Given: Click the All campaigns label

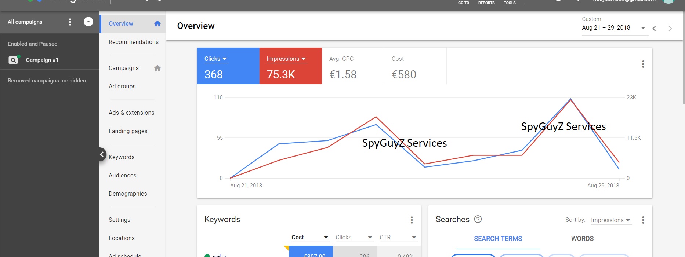Looking at the screenshot, I should click(25, 22).
